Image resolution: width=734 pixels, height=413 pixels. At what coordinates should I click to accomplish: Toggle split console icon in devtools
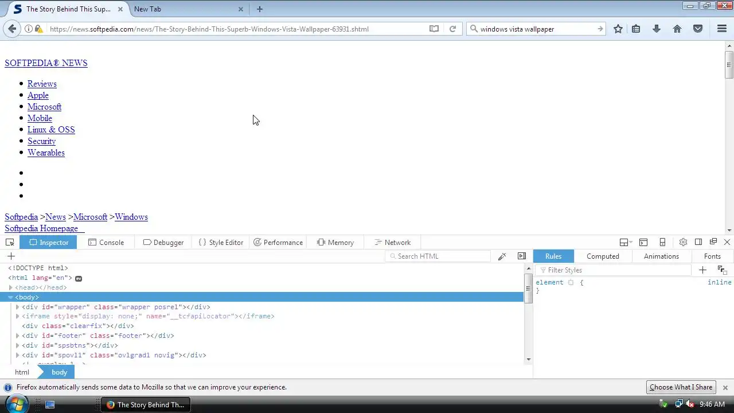[643, 242]
